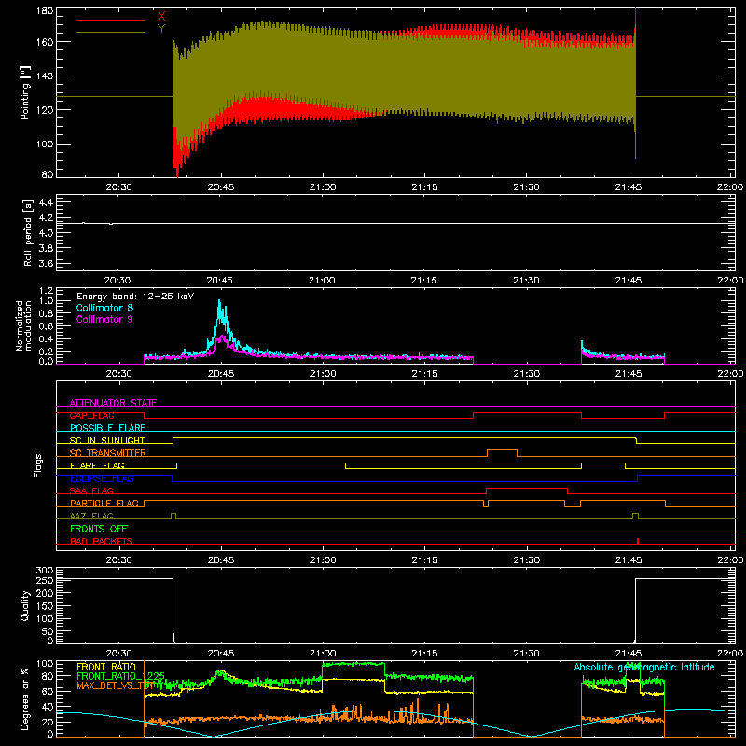Viewport: 746px width, 746px height.
Task: Click the 21:30 time label under the Flags plot
Action: click(x=526, y=560)
